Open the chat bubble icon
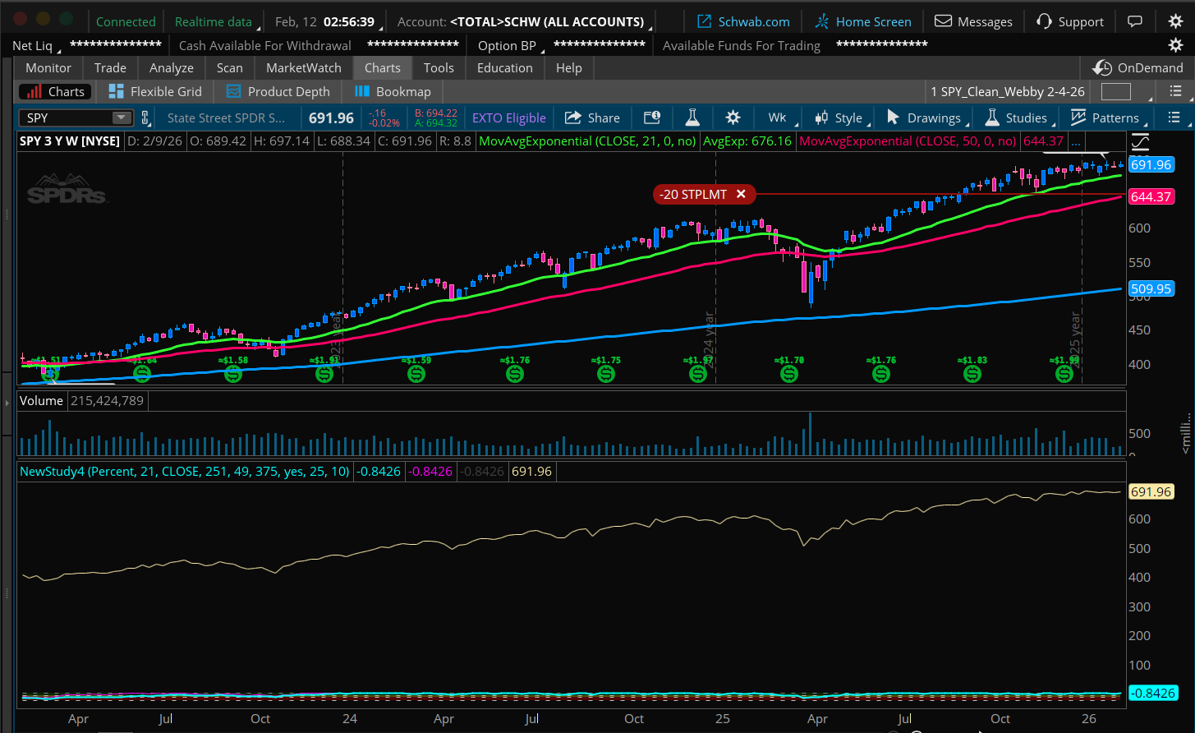Image resolution: width=1195 pixels, height=733 pixels. click(x=1134, y=21)
